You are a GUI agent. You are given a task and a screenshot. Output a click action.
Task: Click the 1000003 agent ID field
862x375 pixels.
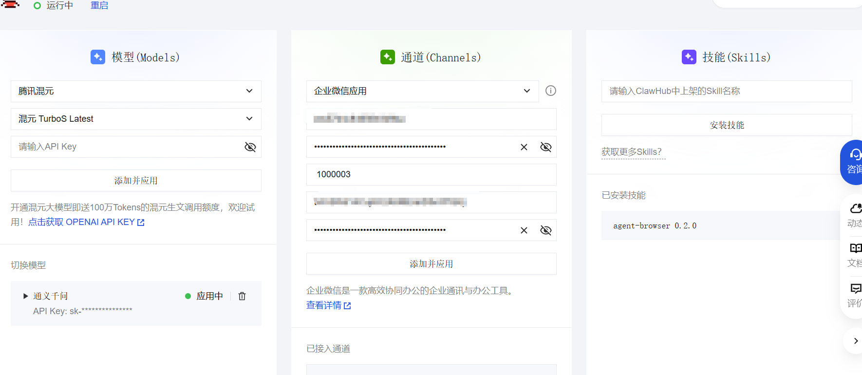(431, 174)
